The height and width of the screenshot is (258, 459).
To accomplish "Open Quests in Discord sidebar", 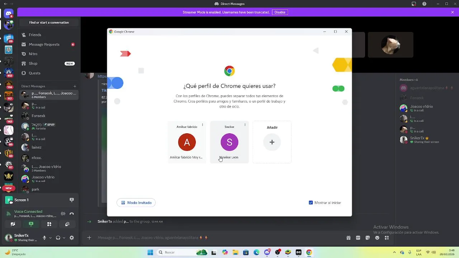I will [49, 73].
